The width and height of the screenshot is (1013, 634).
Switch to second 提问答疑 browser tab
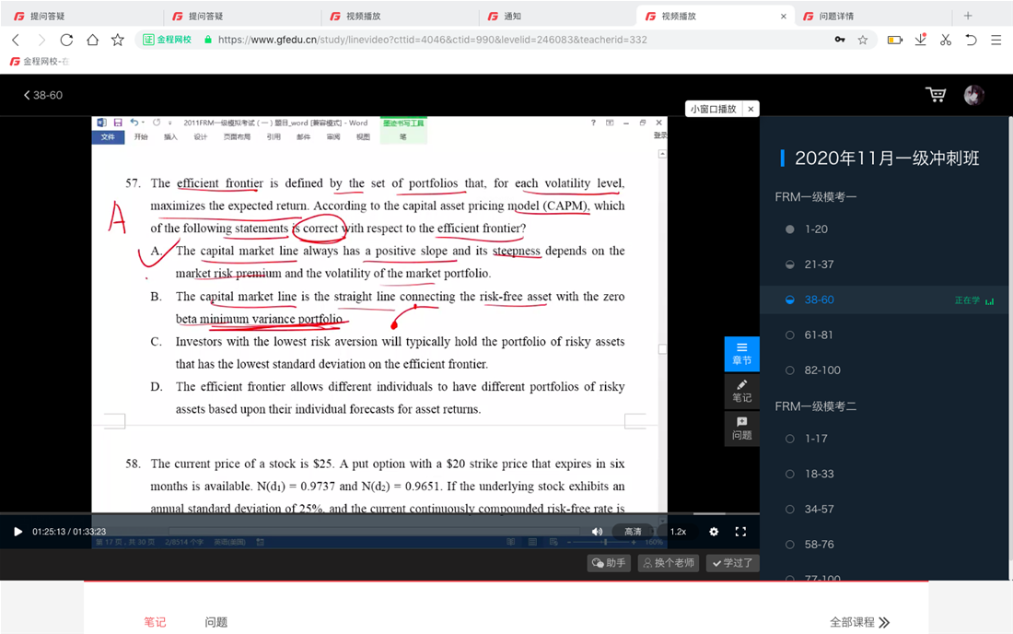coord(239,17)
